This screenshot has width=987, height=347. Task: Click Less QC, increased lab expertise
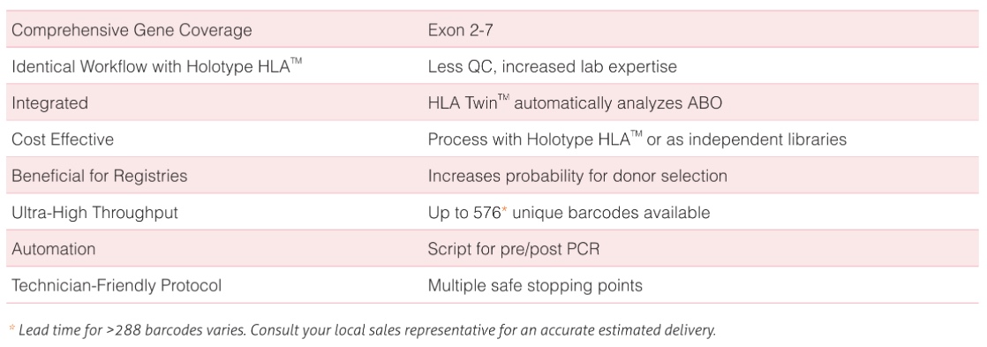[x=552, y=67]
